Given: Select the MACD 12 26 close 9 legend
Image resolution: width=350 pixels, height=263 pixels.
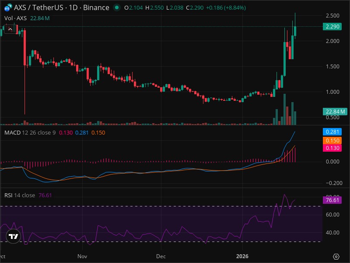Looking at the screenshot, I should click(30, 133).
